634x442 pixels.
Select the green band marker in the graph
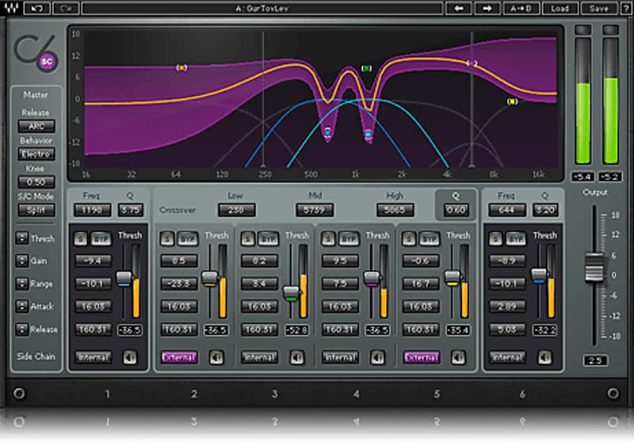(x=366, y=68)
